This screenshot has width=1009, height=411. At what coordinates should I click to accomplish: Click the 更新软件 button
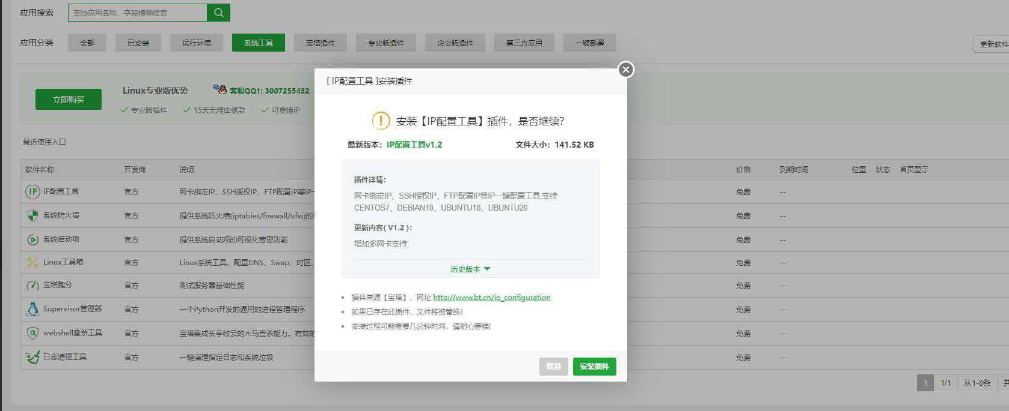[992, 44]
